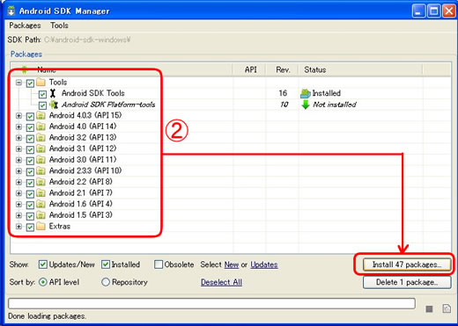Viewport: 458px width, 326px height.
Task: Click the Rev. column header
Action: 283,69
